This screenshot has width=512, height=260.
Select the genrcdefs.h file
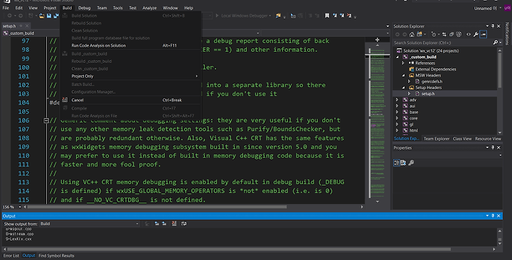pyautogui.click(x=433, y=81)
